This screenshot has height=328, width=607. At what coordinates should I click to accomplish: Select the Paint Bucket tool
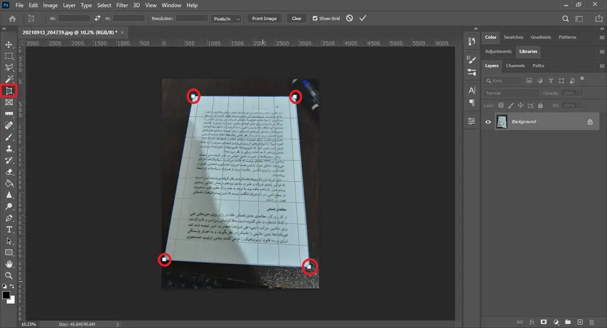[9, 183]
